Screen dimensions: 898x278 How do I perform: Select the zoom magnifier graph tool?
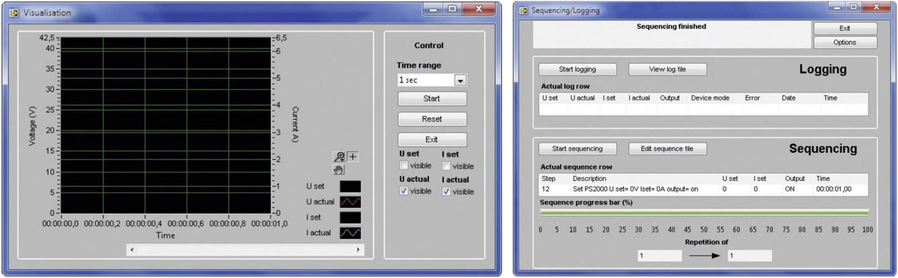pos(339,157)
